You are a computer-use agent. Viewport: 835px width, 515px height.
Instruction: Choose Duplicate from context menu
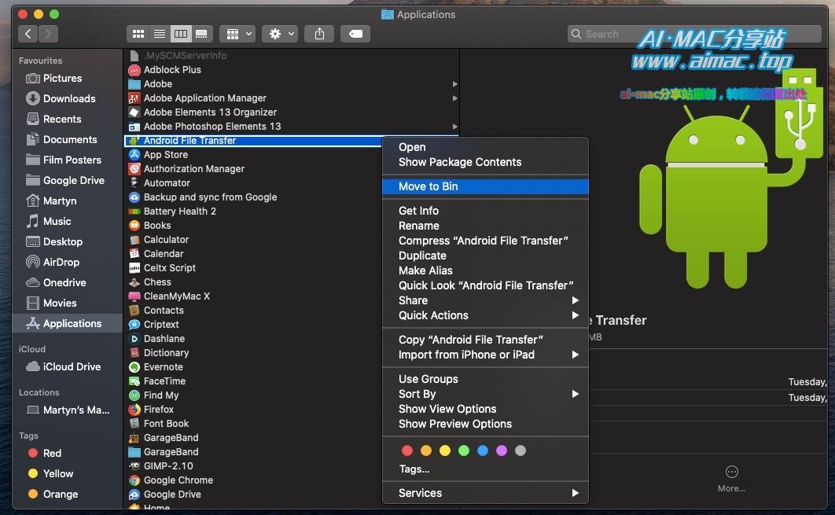[485, 256]
